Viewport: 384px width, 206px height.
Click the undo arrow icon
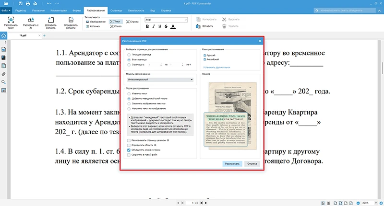49,3
